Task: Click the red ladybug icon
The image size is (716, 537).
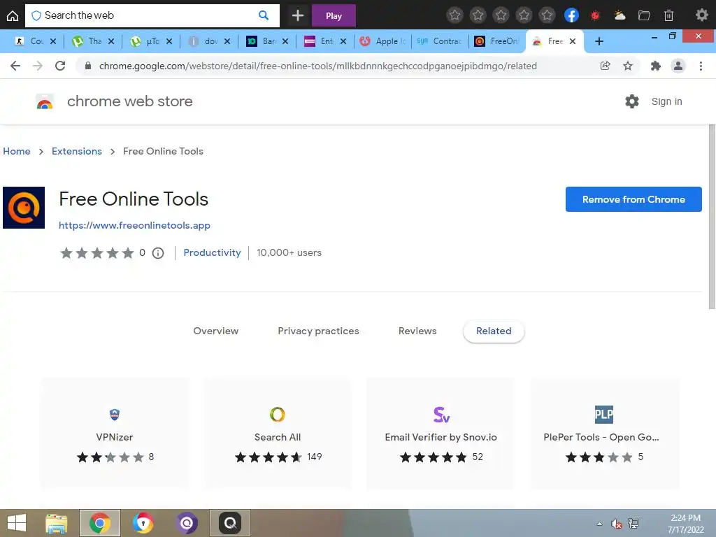Action: click(595, 15)
